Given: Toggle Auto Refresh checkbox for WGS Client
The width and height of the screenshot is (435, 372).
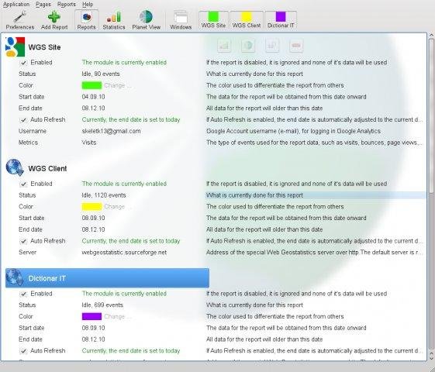Looking at the screenshot, I should tap(23, 241).
